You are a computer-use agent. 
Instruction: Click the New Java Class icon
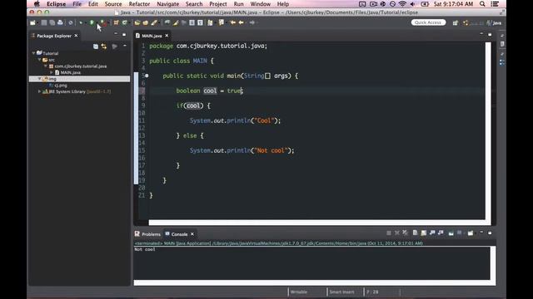coord(124,22)
